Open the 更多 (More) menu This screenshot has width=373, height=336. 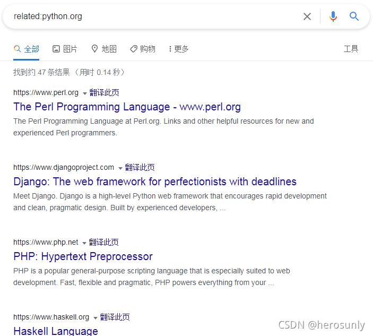(x=178, y=49)
